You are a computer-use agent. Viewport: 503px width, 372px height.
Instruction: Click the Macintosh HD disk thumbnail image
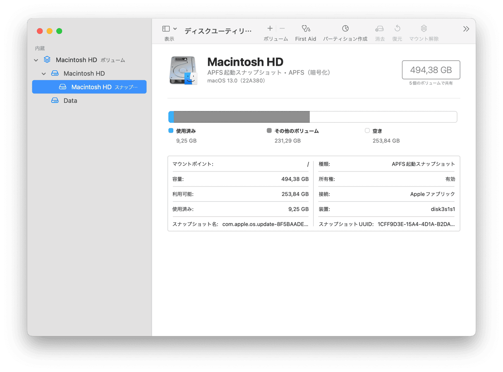click(x=183, y=69)
